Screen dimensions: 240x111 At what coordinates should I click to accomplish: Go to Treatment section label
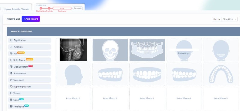(19, 80)
